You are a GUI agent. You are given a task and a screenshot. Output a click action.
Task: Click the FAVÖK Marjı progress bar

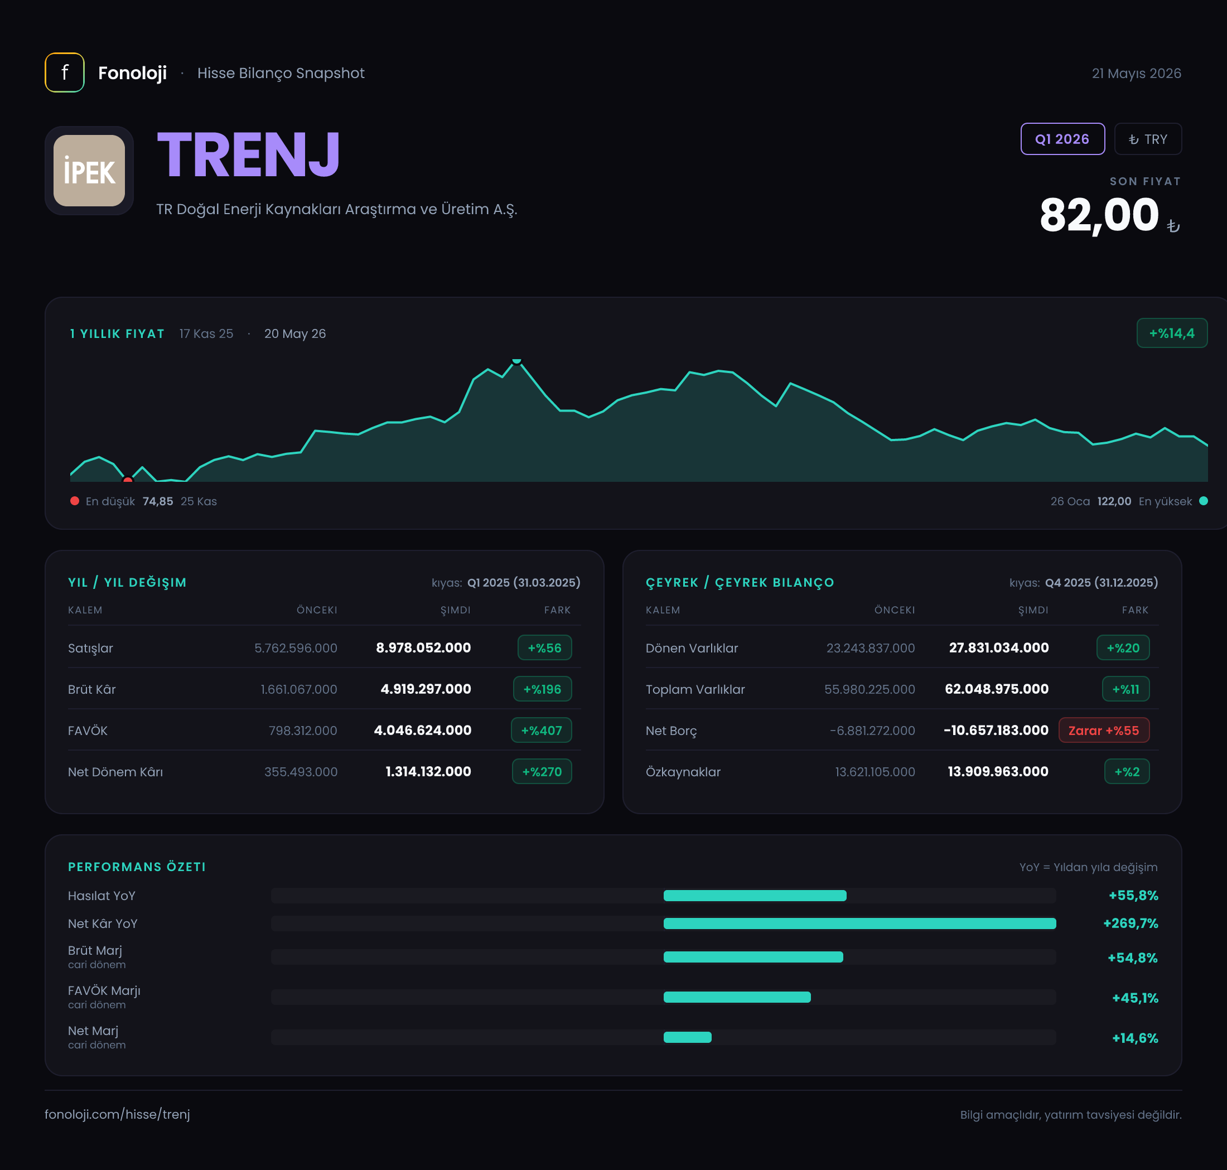pos(663,997)
